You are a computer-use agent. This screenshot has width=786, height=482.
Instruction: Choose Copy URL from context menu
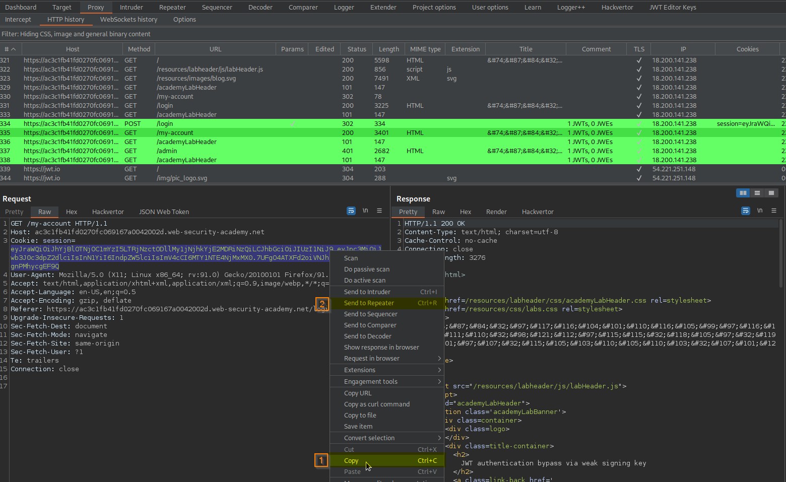[387, 393]
